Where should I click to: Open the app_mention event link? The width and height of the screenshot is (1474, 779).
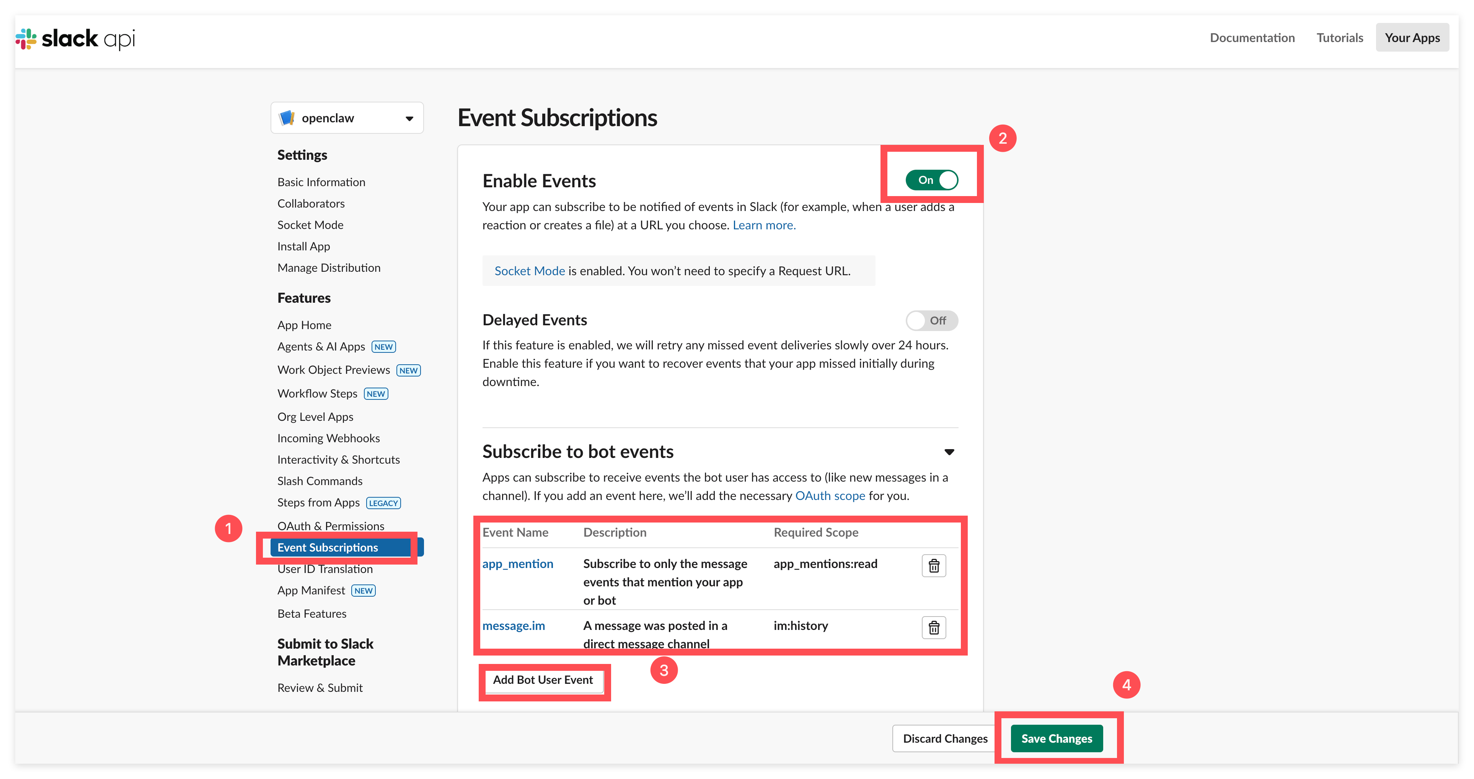517,564
